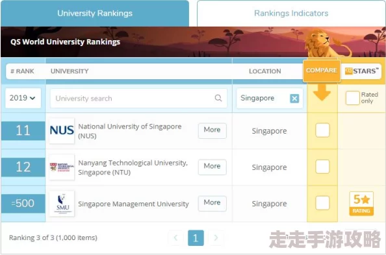Click Singapore location in NUS row
The height and width of the screenshot is (255, 386).
pyautogui.click(x=269, y=131)
